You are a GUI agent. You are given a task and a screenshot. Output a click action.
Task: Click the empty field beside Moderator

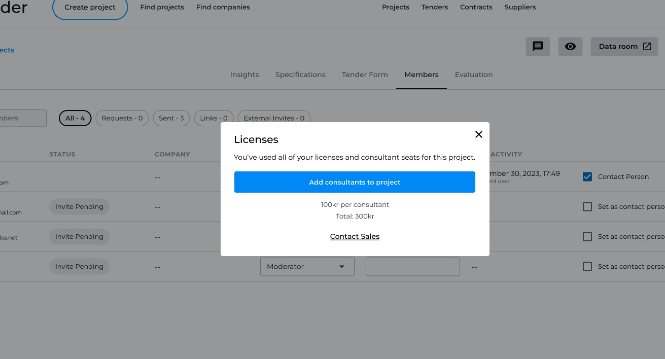pyautogui.click(x=412, y=267)
